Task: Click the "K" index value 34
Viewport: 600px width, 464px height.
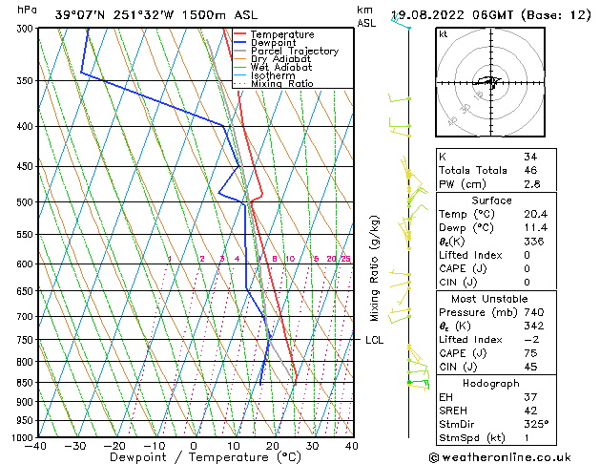Action: (530, 157)
